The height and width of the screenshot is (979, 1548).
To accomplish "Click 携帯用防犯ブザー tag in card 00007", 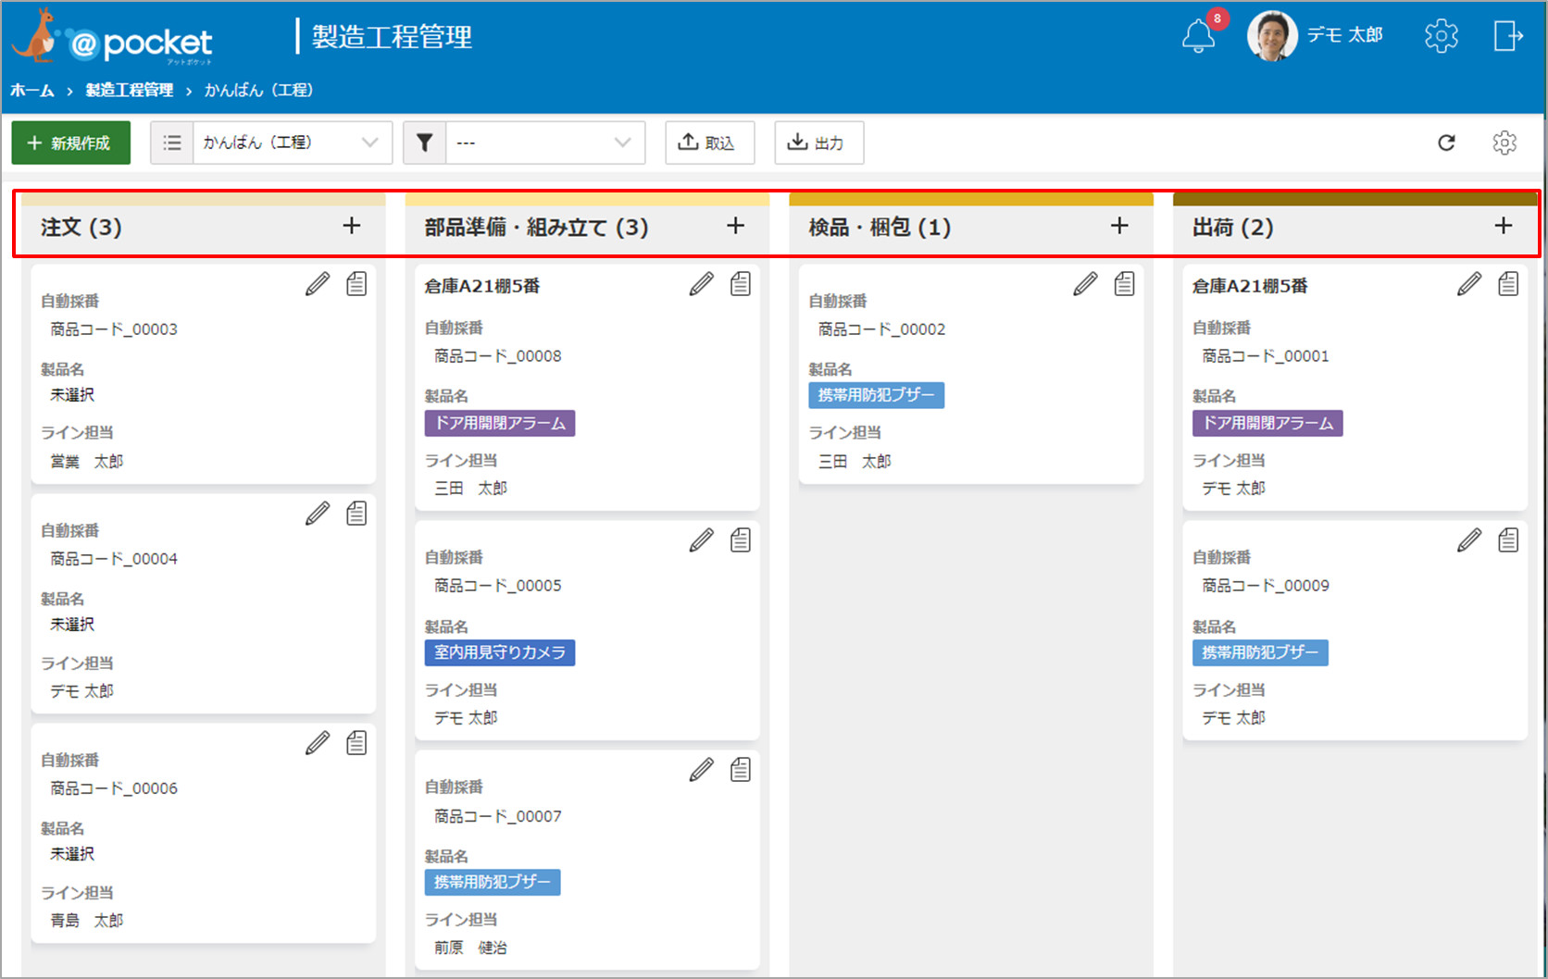I will click(x=493, y=882).
